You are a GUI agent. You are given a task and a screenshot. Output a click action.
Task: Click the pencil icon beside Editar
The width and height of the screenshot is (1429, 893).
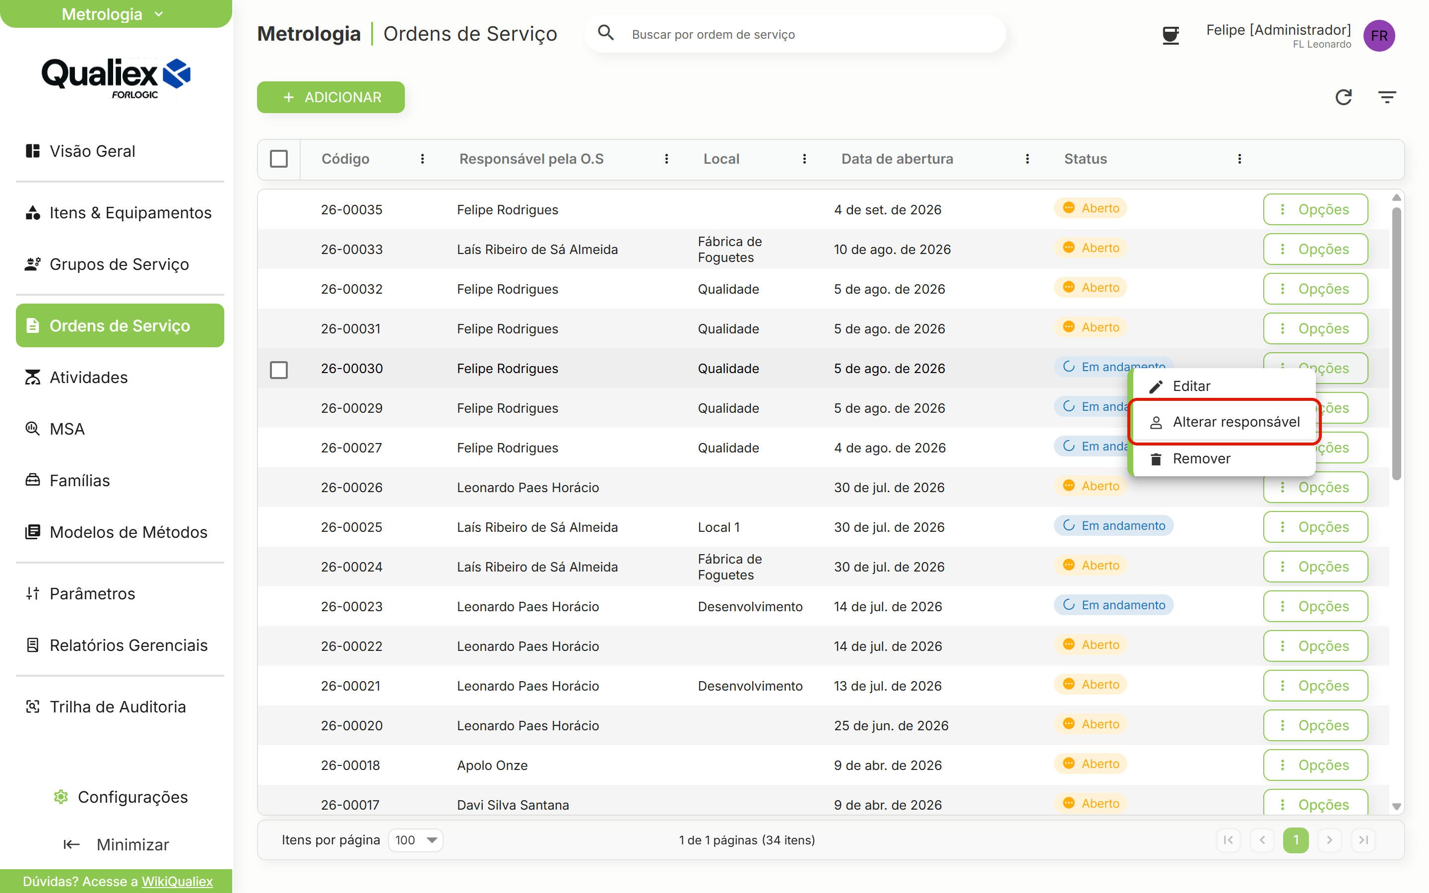(x=1156, y=386)
